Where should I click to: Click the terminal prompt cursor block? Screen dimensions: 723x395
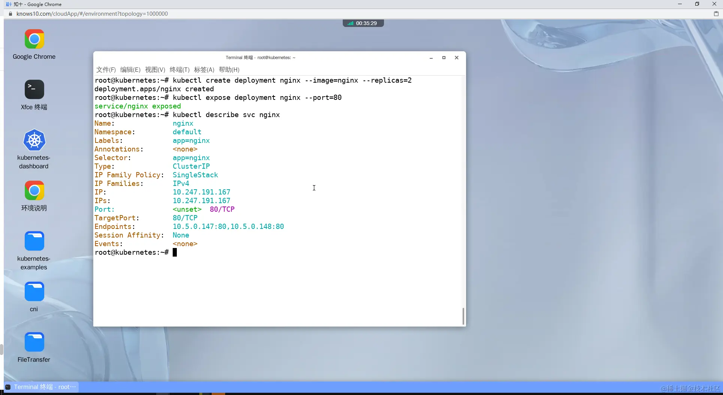(175, 252)
